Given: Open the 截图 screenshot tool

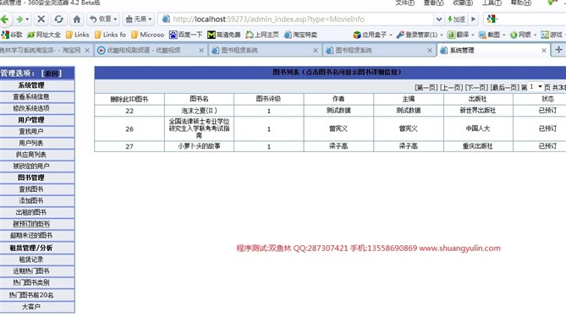Looking at the screenshot, I should [492, 35].
